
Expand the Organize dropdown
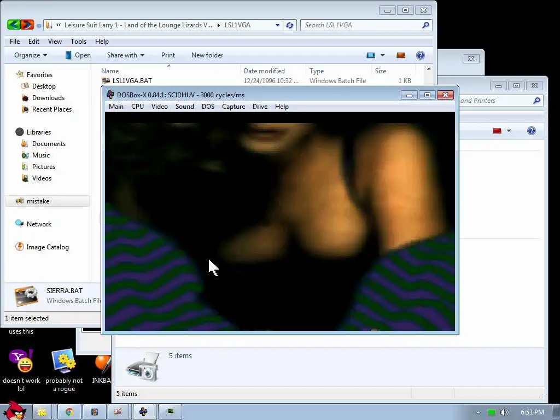pyautogui.click(x=31, y=55)
